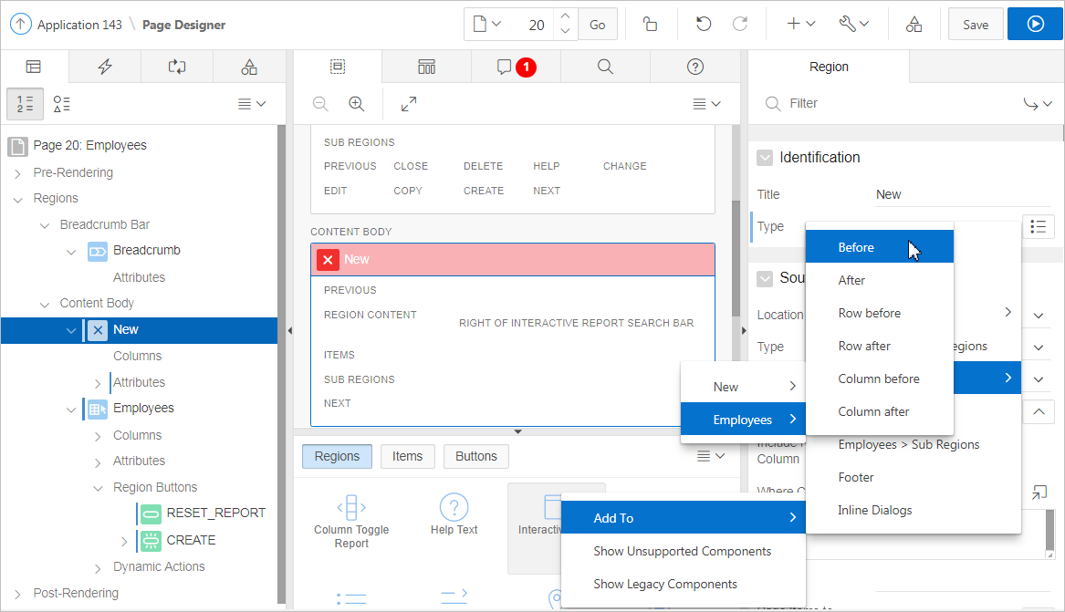
Task: Click the Undo icon in toolbar
Action: (704, 25)
